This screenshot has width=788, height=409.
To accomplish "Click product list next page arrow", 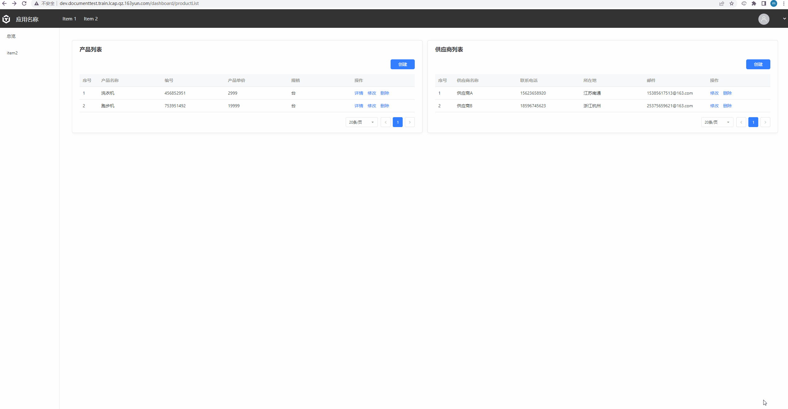I will tap(409, 122).
